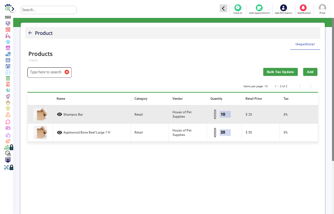Click the Clock In button
The height and width of the screenshot is (214, 334).
click(x=238, y=9)
